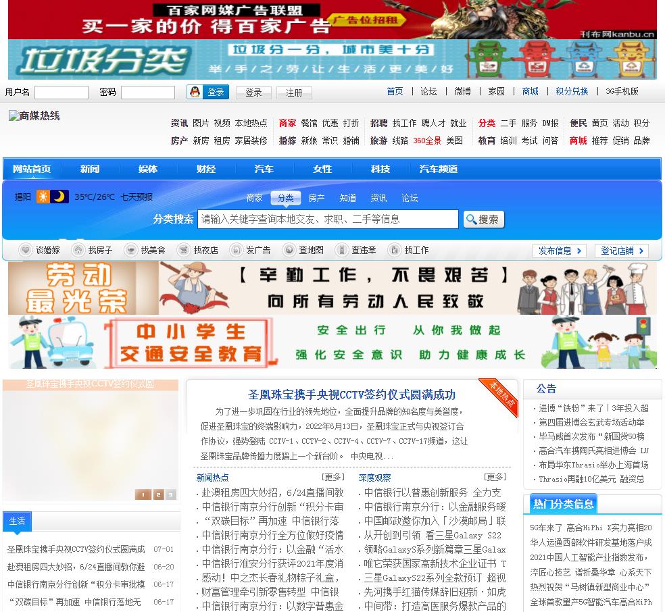
Task: Open the 汽车频道 navigation tab
Action: click(x=439, y=169)
